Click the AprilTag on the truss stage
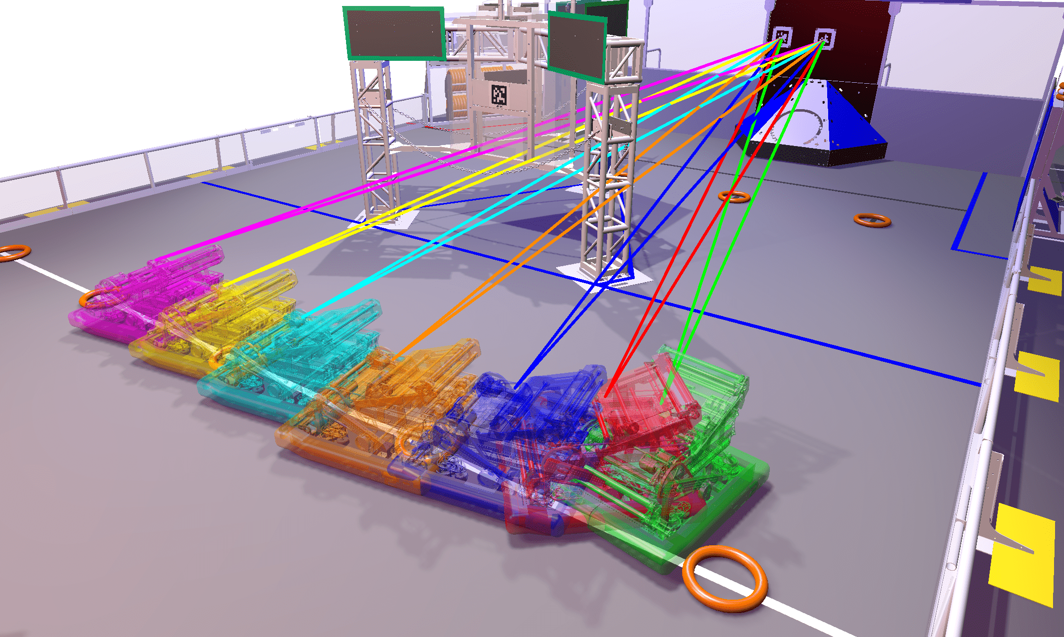1064x637 pixels. pos(499,95)
